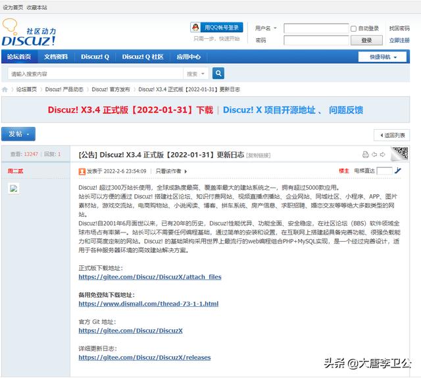Open the gitee DiscuzX releases link
Image resolution: width=421 pixels, height=378 pixels.
click(144, 358)
